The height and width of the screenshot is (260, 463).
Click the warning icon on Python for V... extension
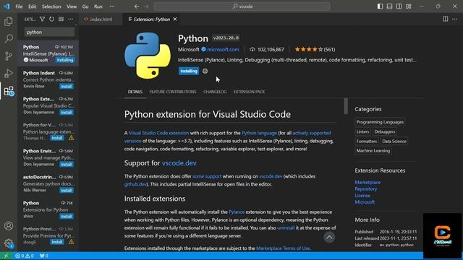coord(71,138)
